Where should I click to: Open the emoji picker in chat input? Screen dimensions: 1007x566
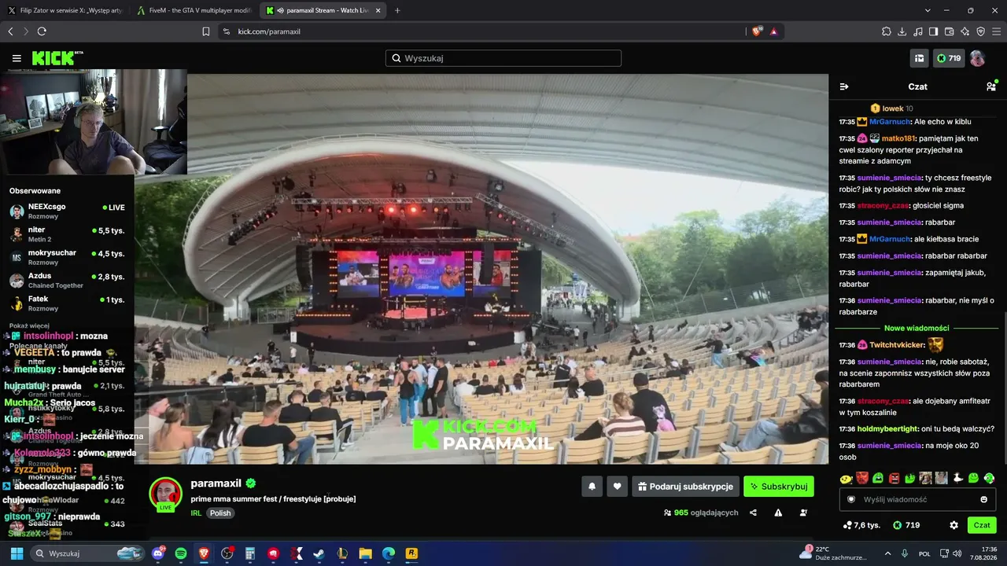click(983, 499)
